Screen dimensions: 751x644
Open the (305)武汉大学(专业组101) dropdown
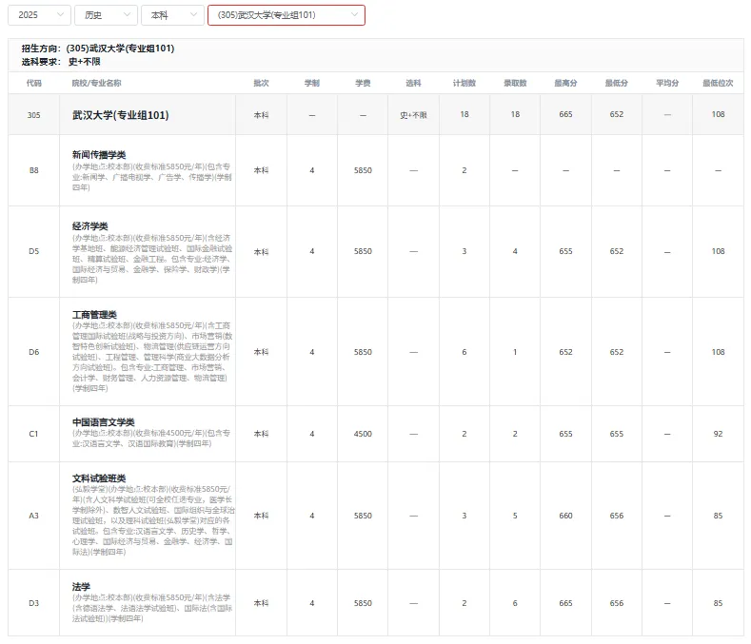pyautogui.click(x=287, y=15)
